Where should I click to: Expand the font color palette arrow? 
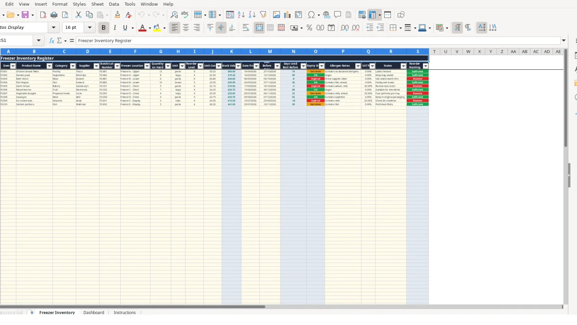point(150,28)
